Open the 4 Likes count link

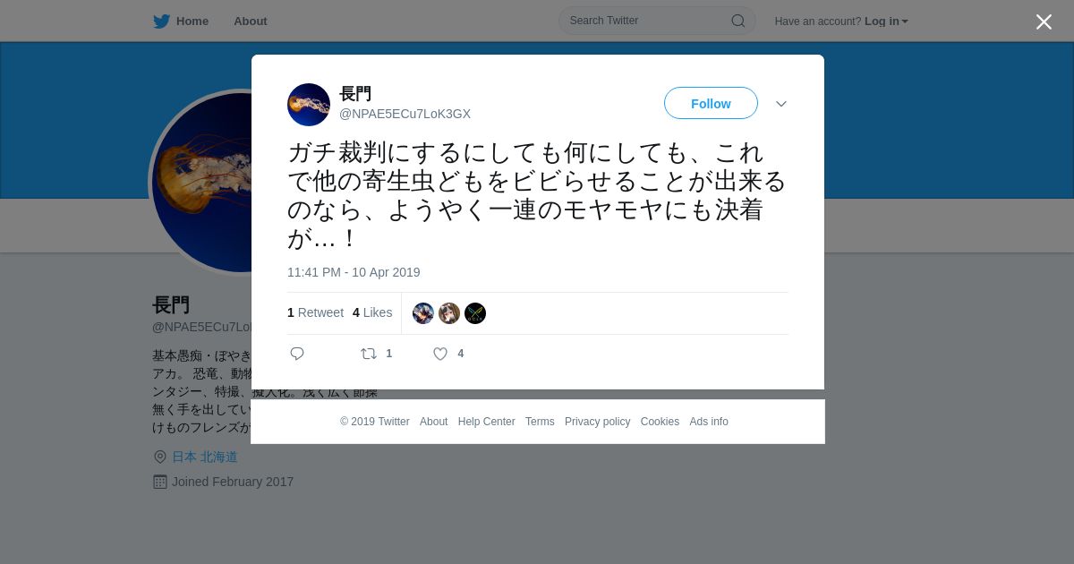pyautogui.click(x=372, y=312)
